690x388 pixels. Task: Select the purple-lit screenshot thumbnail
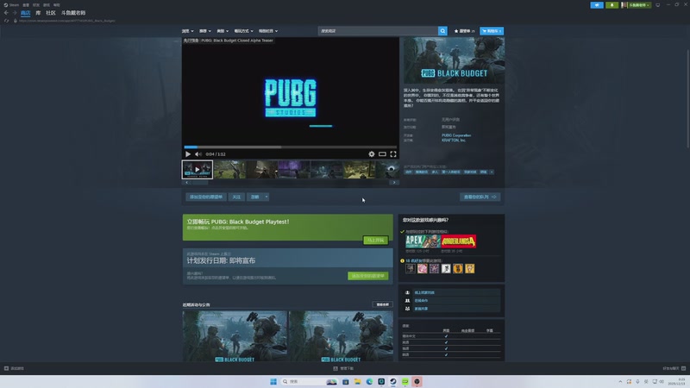click(294, 169)
